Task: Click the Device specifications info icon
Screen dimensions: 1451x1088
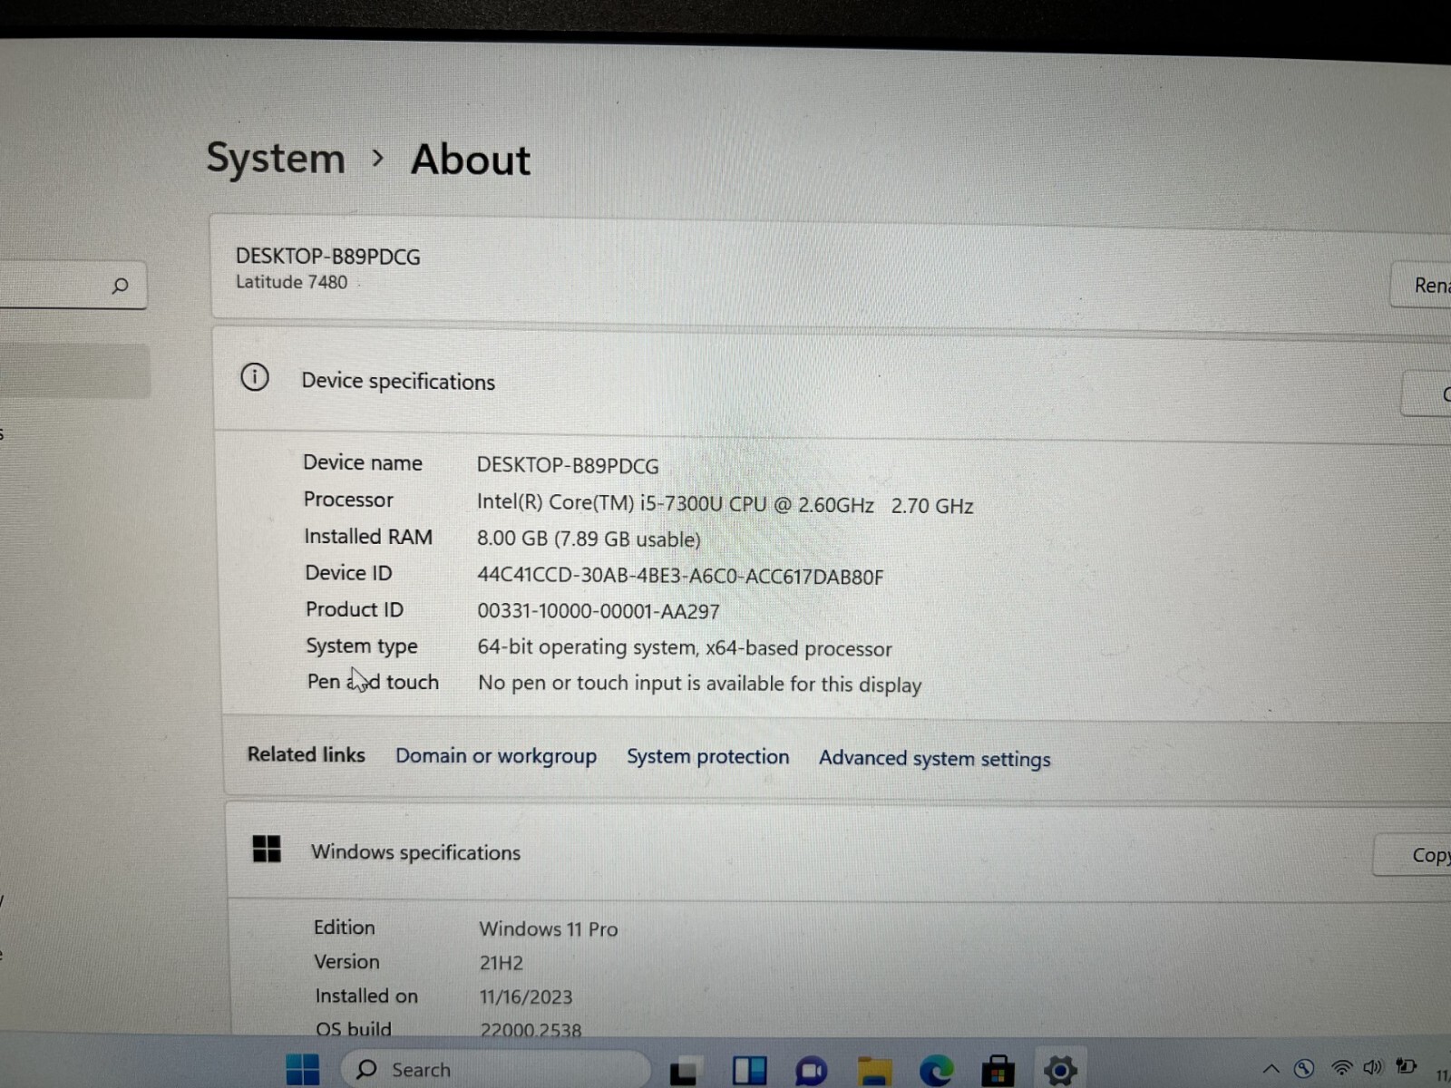Action: click(x=255, y=377)
